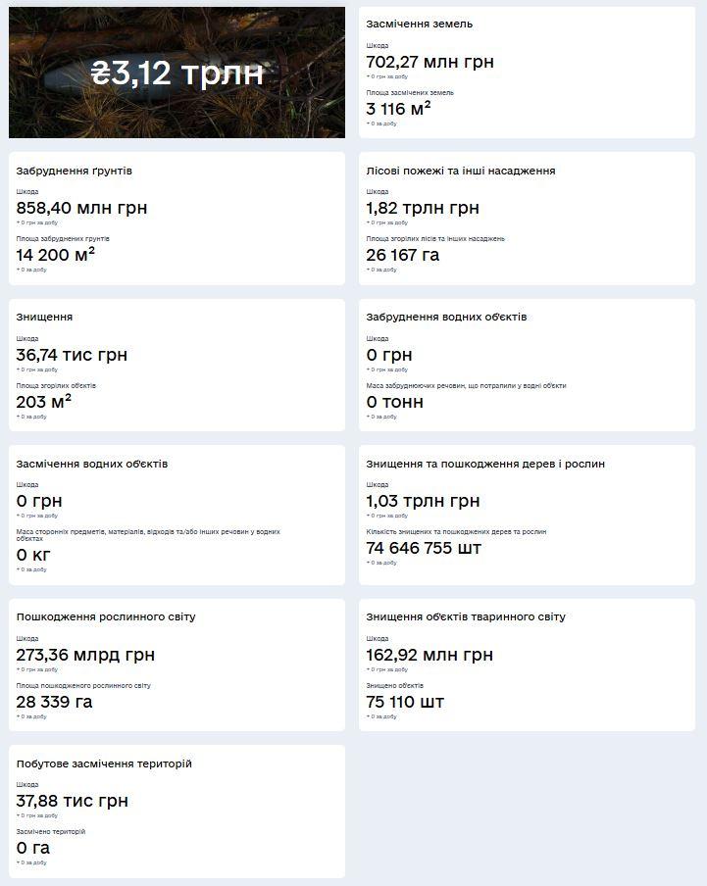
Task: Select the 702,27 млн грн damage value
Action: point(429,62)
